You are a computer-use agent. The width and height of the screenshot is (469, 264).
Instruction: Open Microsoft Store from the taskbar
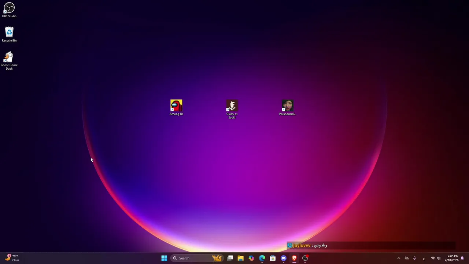pos(273,258)
